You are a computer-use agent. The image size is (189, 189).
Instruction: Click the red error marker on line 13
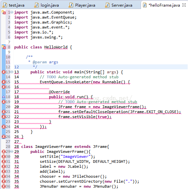coord(4,72)
